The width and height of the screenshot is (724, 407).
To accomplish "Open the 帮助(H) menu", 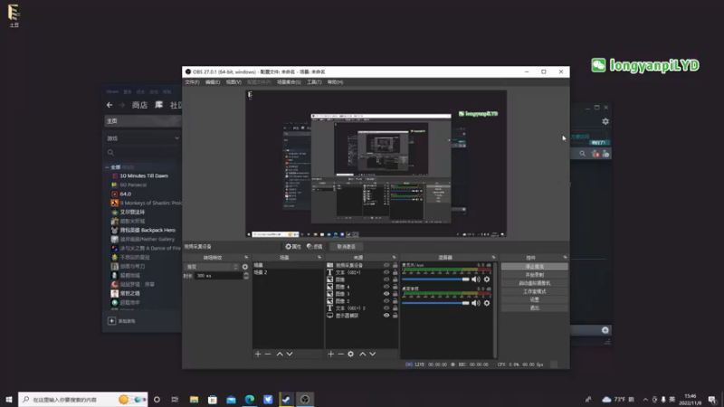I will pyautogui.click(x=335, y=82).
